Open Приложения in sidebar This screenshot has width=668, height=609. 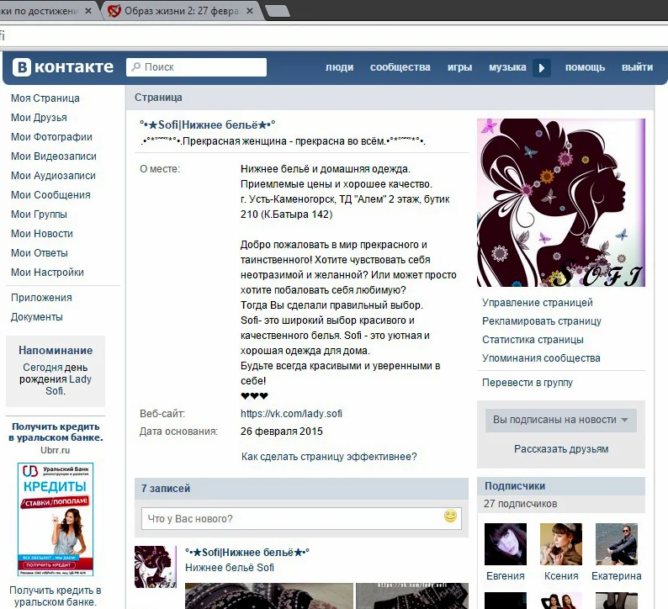click(x=41, y=298)
